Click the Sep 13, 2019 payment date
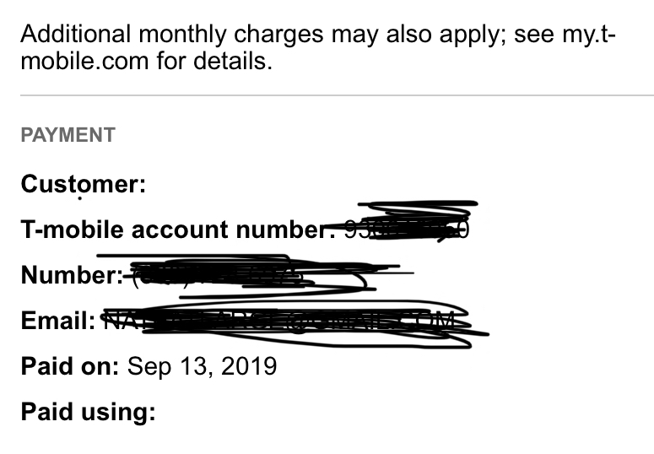Screen dimensions: 654x454 pyautogui.click(x=202, y=366)
